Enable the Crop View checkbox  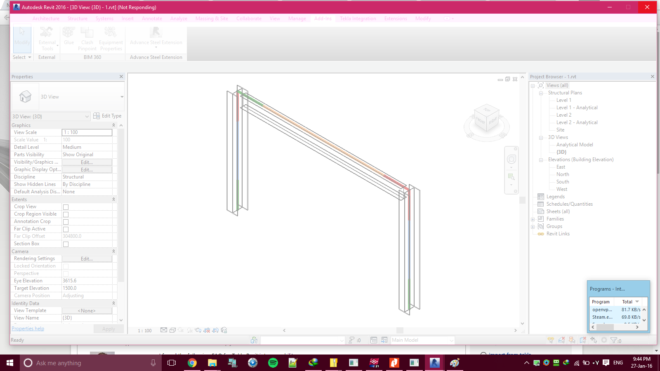coord(66,207)
